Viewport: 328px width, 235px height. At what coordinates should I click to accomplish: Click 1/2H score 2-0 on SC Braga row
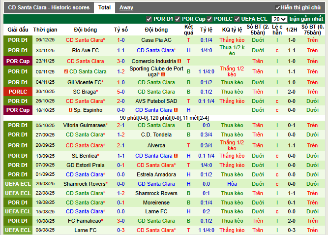292,92
